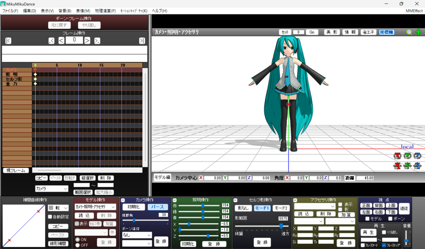The height and width of the screenshot is (249, 425).
Task: Click the 線形補間 linear interpolation button
Action: pyautogui.click(x=58, y=243)
